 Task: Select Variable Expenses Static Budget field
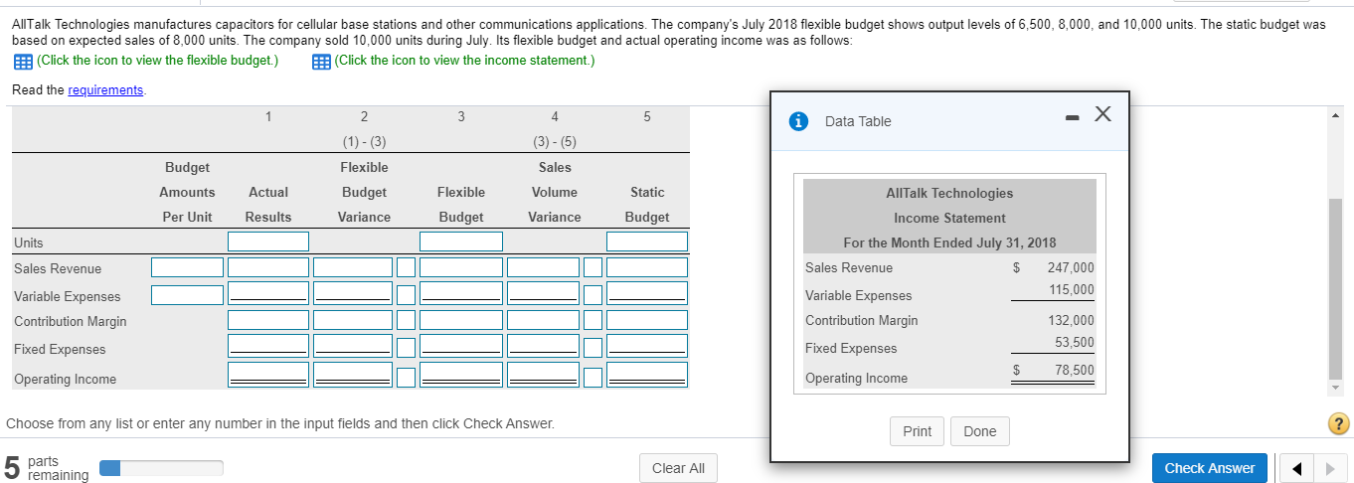[647, 293]
